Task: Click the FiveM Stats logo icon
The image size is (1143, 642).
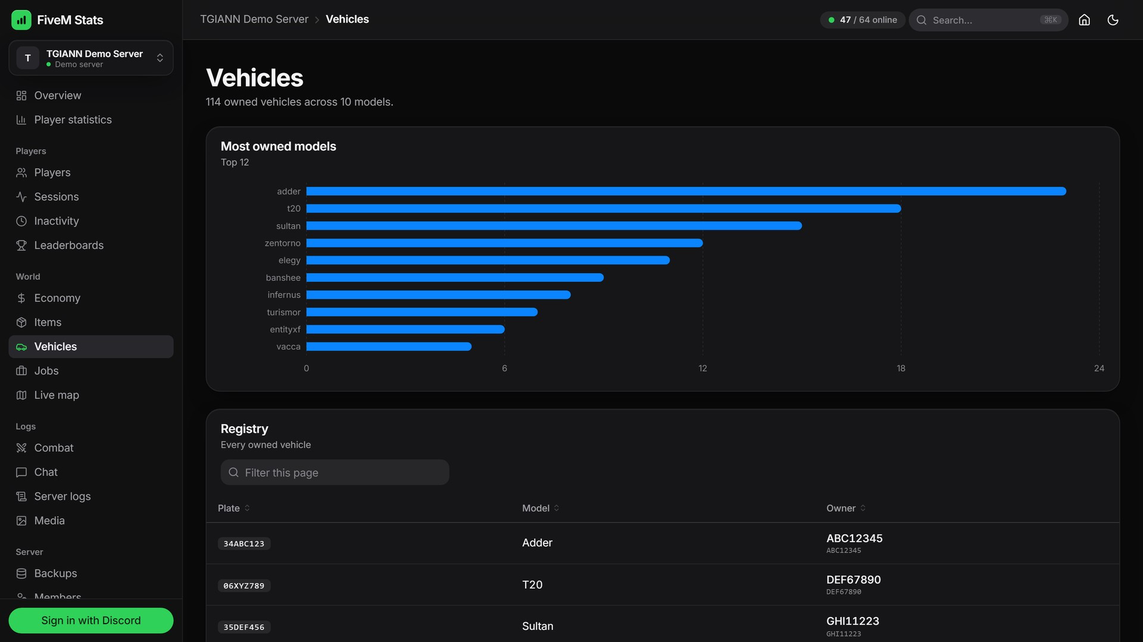Action: coord(21,20)
